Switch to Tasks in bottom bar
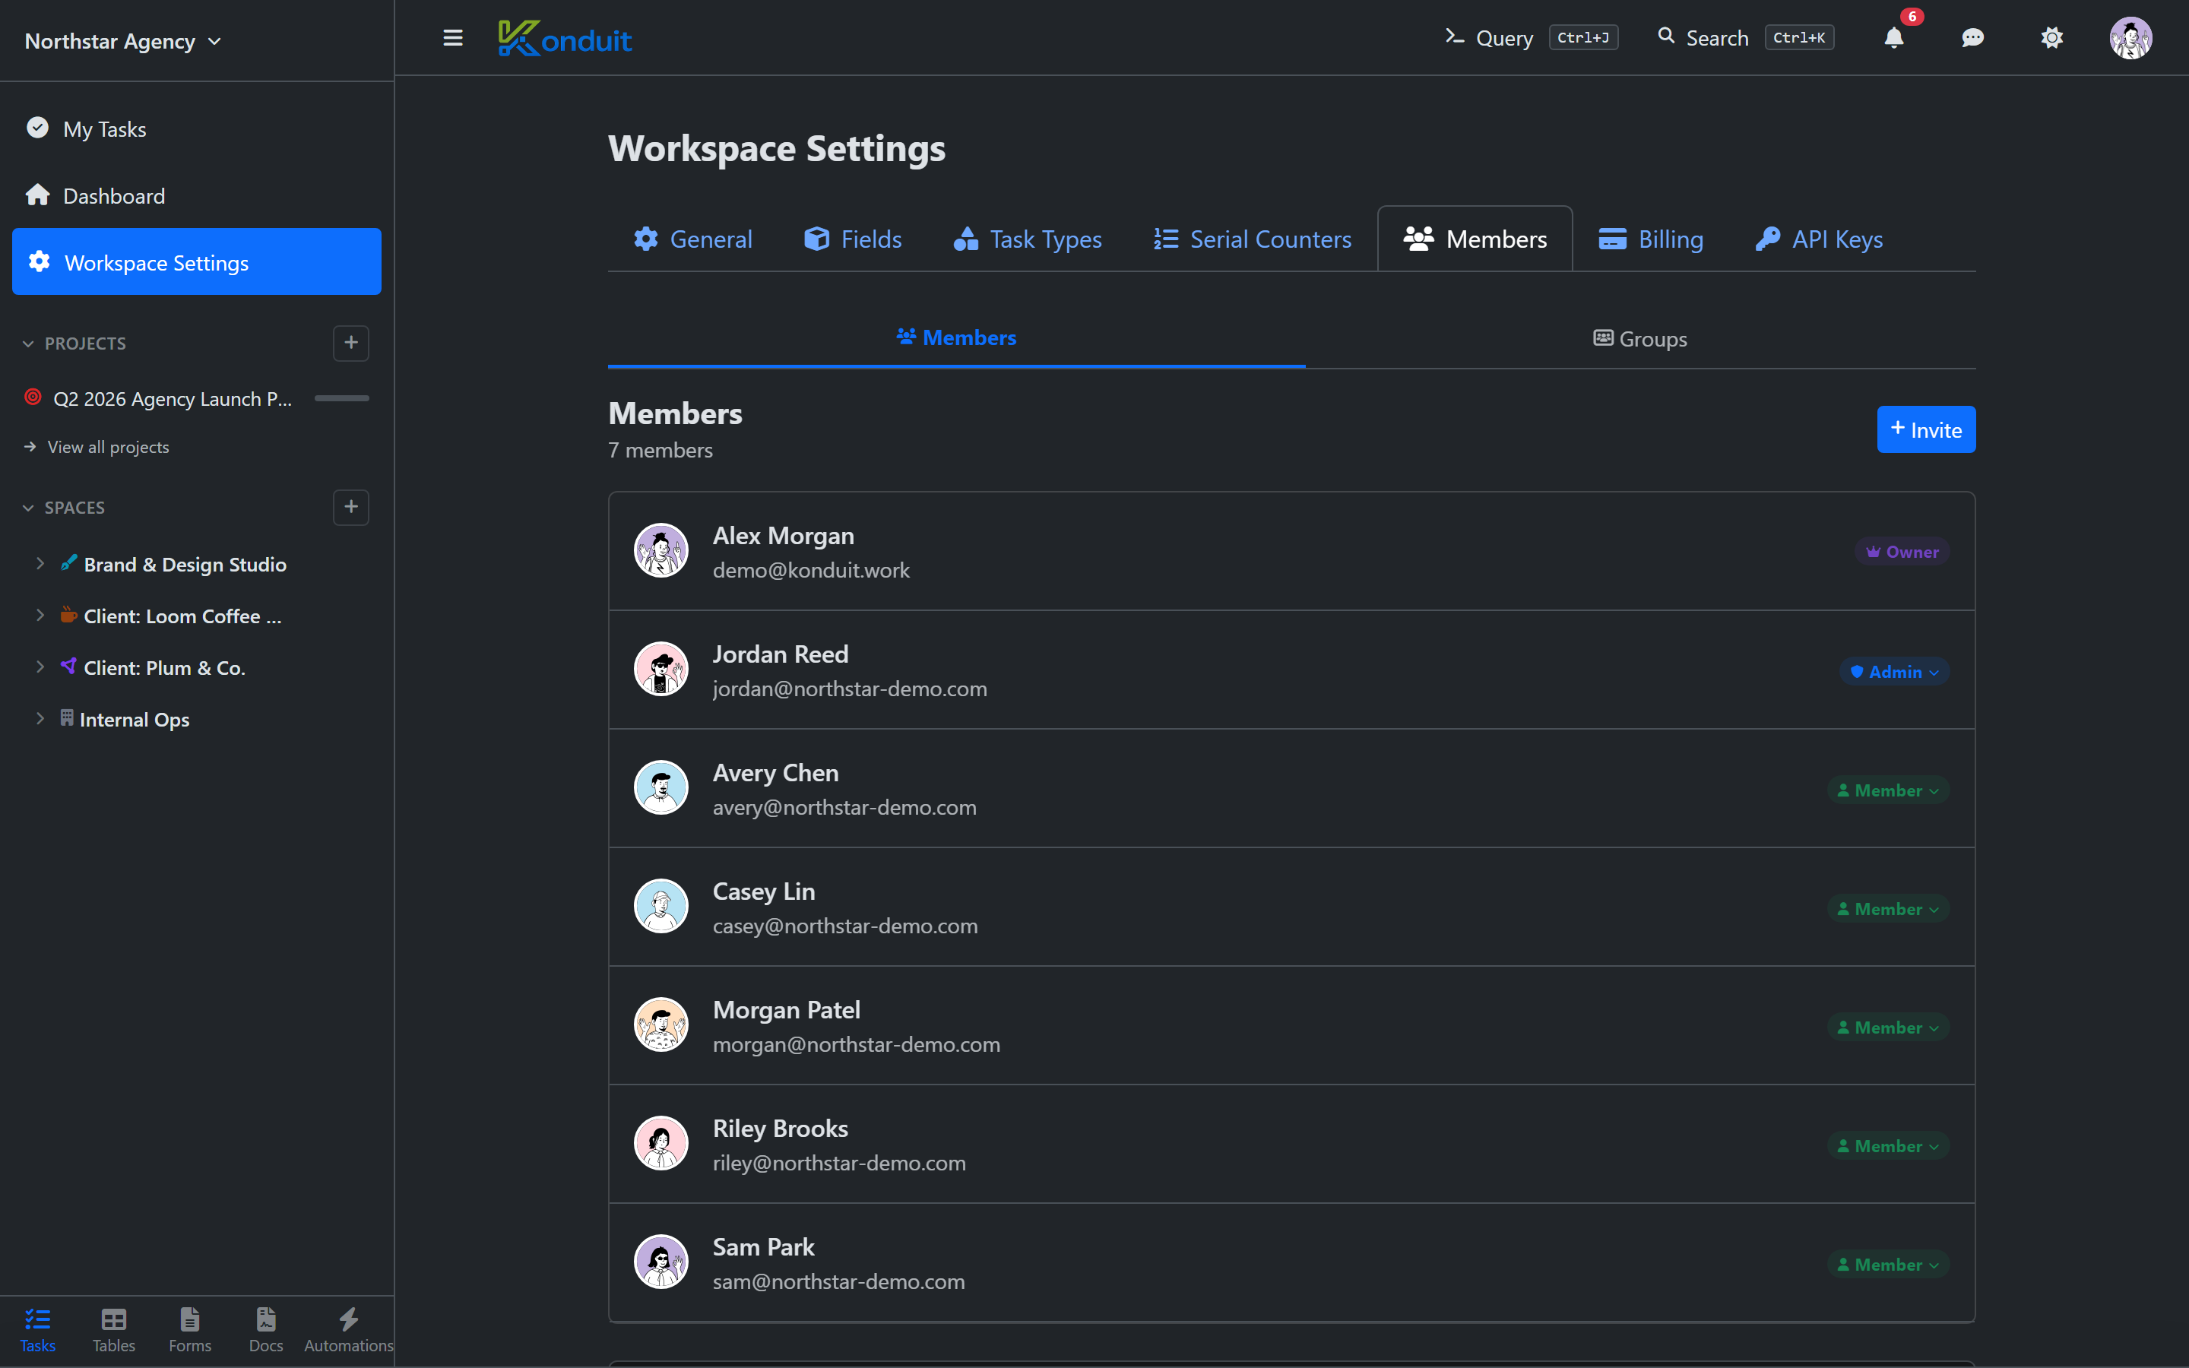This screenshot has width=2189, height=1368. pos(38,1330)
